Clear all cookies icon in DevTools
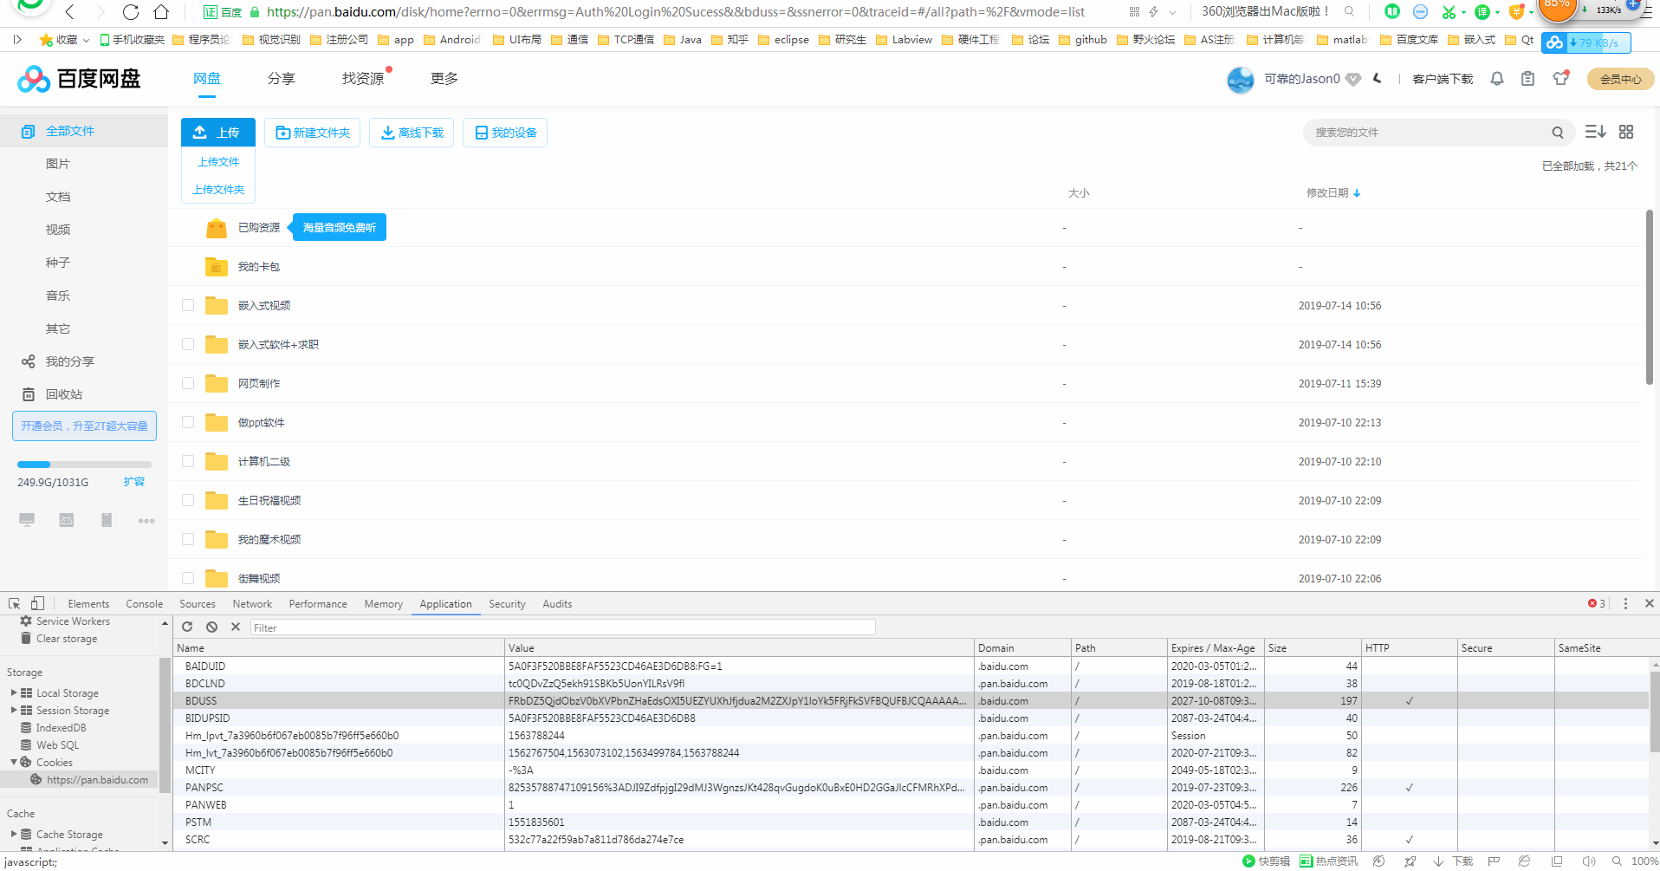 pyautogui.click(x=211, y=627)
